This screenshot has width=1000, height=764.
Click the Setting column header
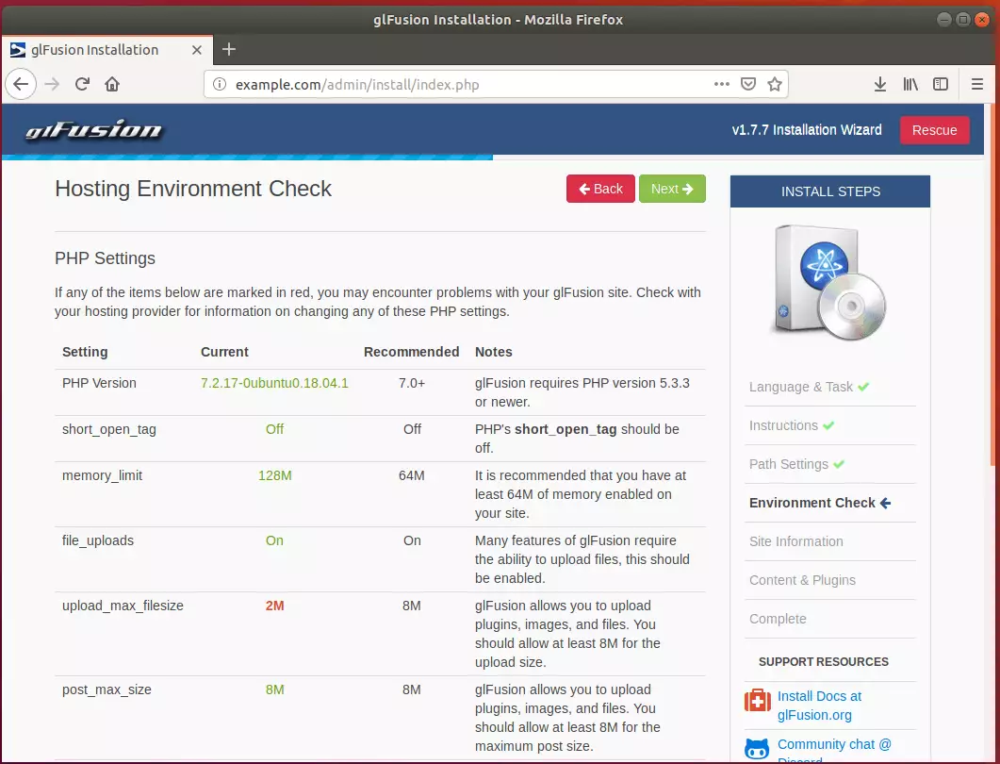coord(85,352)
